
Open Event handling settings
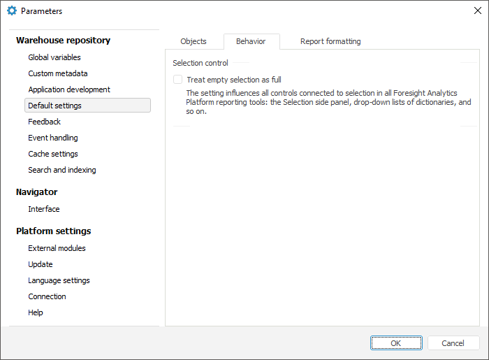click(x=53, y=138)
